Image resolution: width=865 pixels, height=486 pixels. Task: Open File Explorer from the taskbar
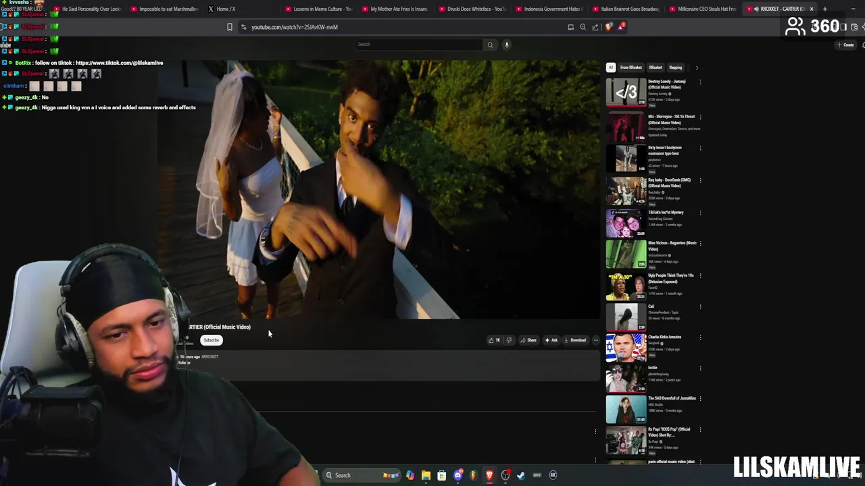(426, 475)
